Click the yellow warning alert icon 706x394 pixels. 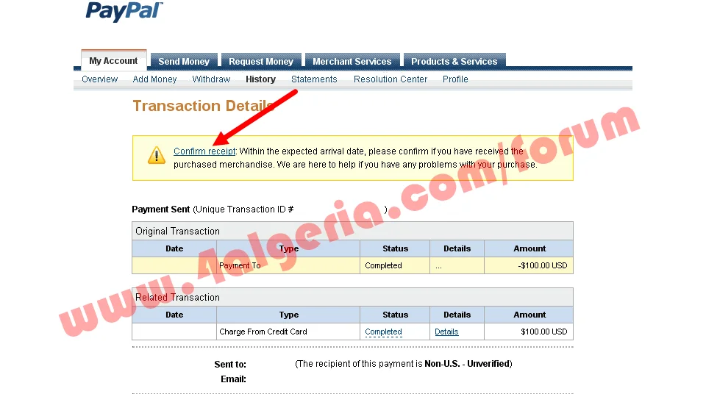pos(157,155)
